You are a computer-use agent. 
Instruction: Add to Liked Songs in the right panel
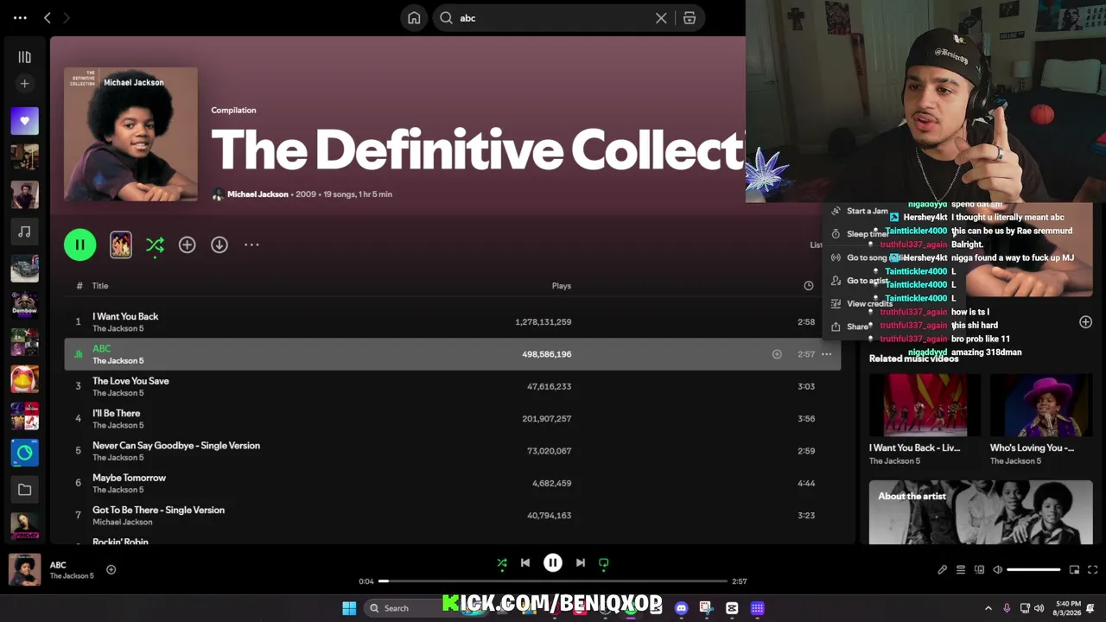pyautogui.click(x=1085, y=322)
